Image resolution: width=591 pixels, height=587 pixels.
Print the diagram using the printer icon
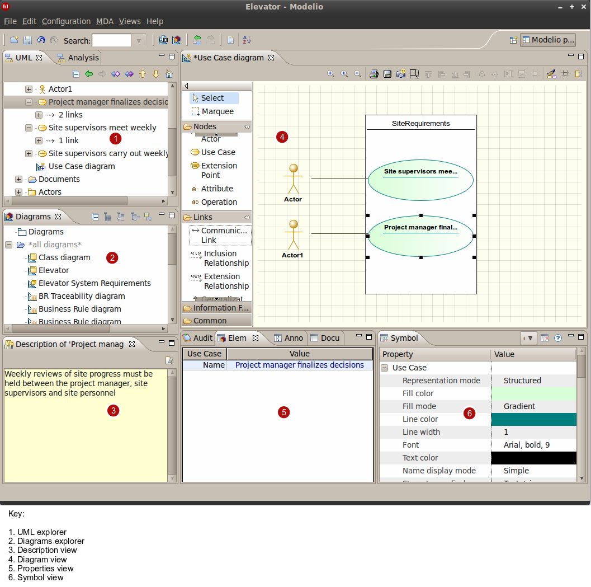click(x=374, y=74)
